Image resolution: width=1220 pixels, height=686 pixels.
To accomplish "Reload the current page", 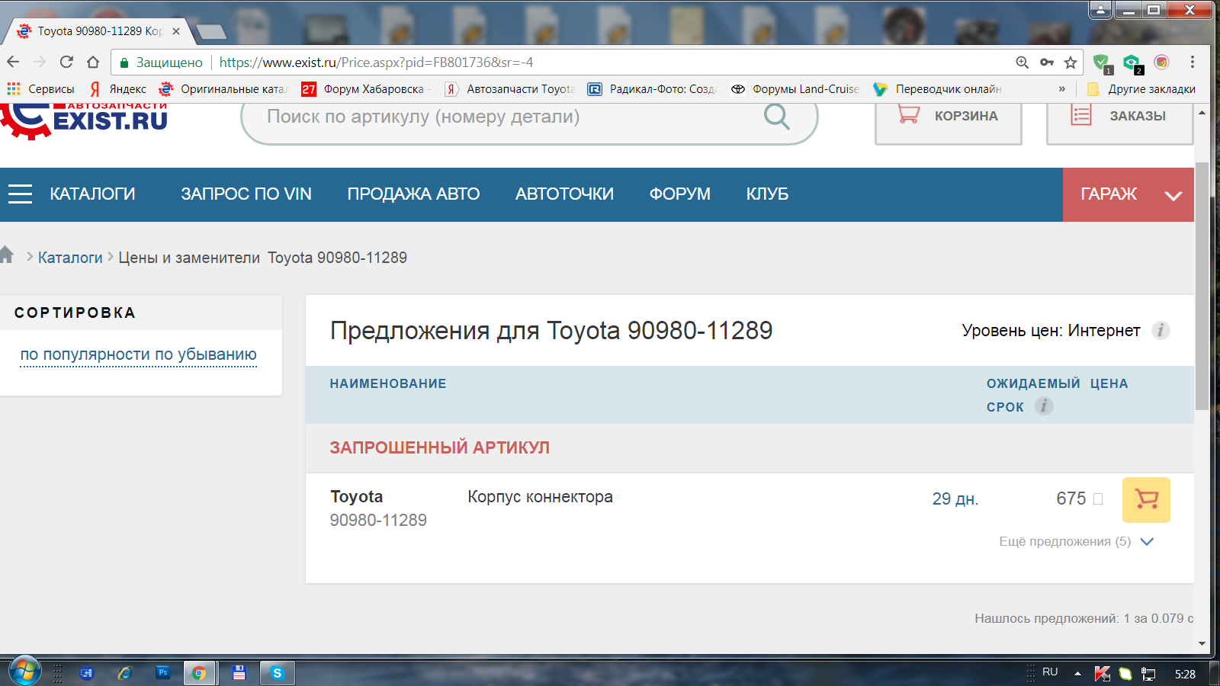I will [x=66, y=62].
